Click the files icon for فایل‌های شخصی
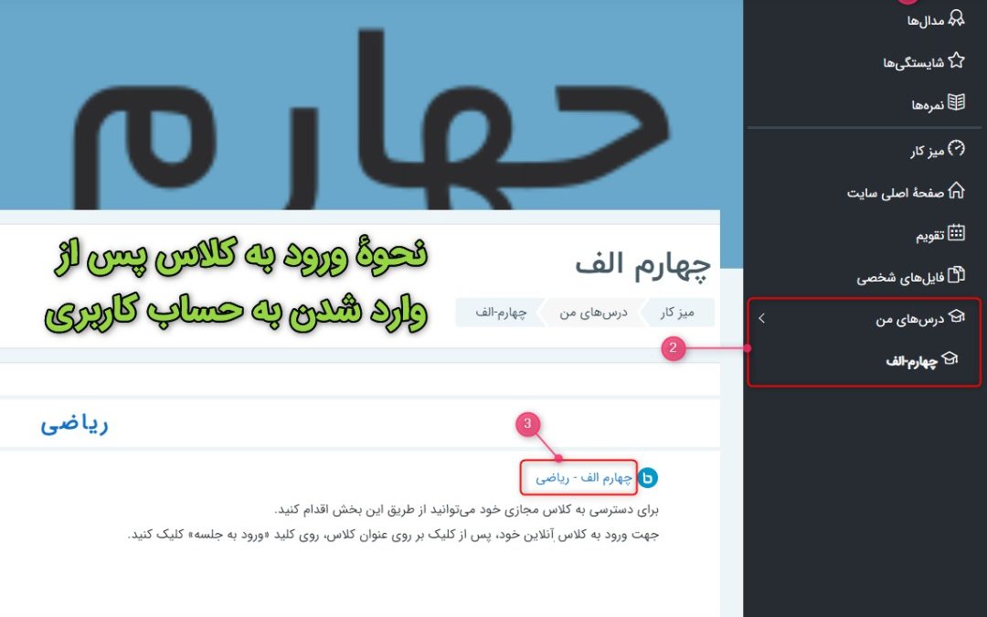987x617 pixels. tap(956, 274)
